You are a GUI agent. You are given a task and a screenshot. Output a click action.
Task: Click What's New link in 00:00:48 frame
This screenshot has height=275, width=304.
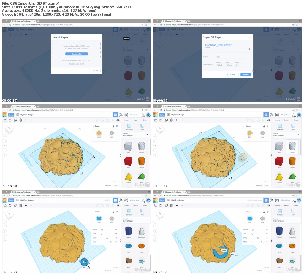point(134,115)
